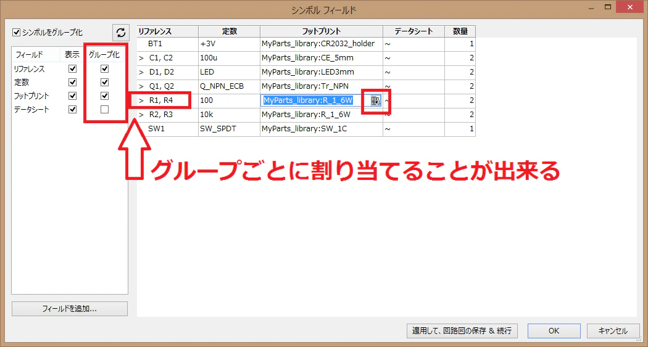Select the 100u value cell
This screenshot has height=347, width=648.
(229, 58)
